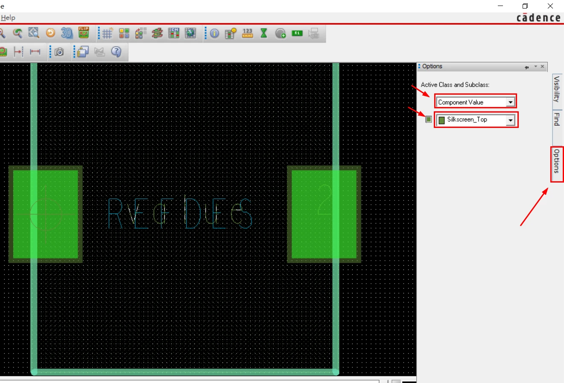Click the Active Class and Subclass label

tap(455, 85)
